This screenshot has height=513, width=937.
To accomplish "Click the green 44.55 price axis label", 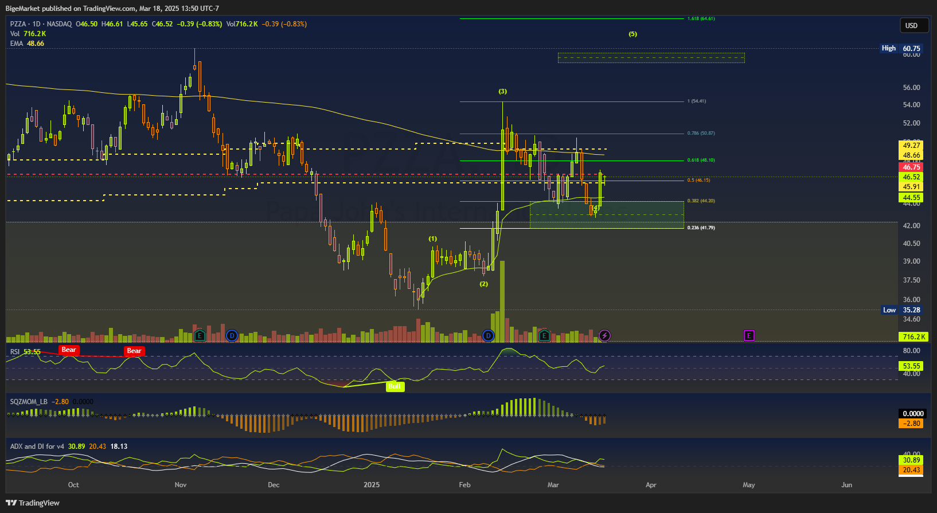I will (911, 198).
